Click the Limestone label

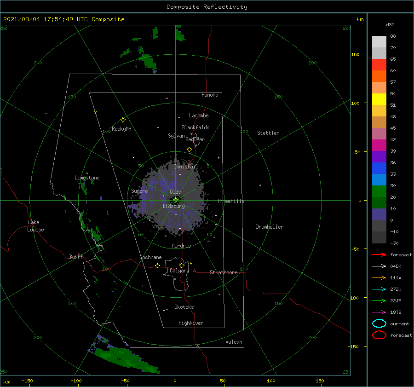[87, 178]
